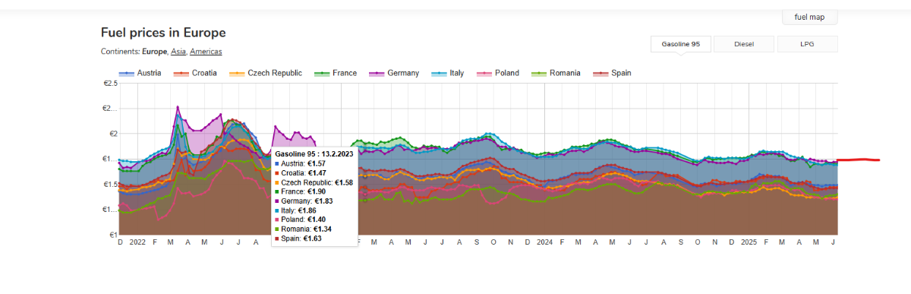
Task: Click the Austria blue legend swatch
Action: pyautogui.click(x=127, y=74)
